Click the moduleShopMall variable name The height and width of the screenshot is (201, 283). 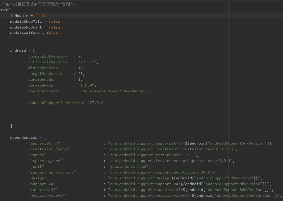(x=26, y=21)
